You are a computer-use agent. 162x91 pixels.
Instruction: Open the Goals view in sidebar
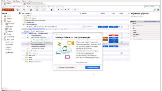tap(10, 29)
